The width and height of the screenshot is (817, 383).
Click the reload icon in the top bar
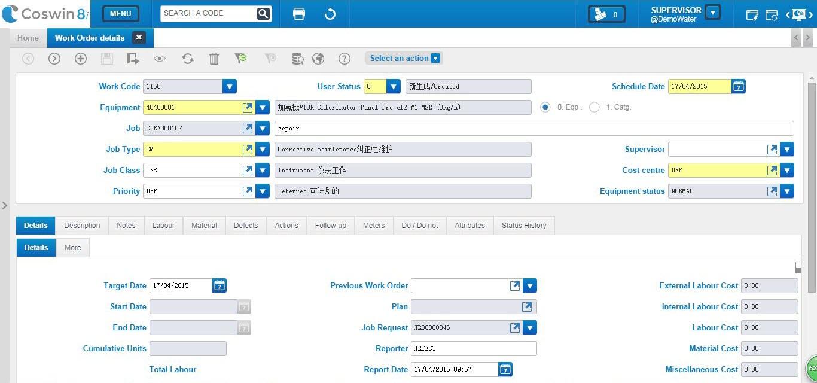coord(330,14)
